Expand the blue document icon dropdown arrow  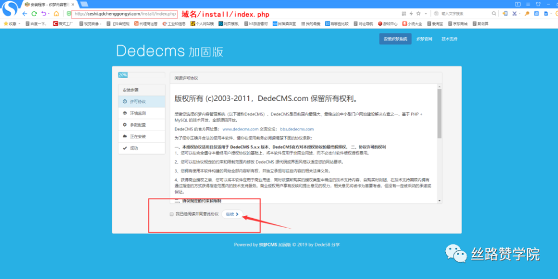tap(551, 13)
